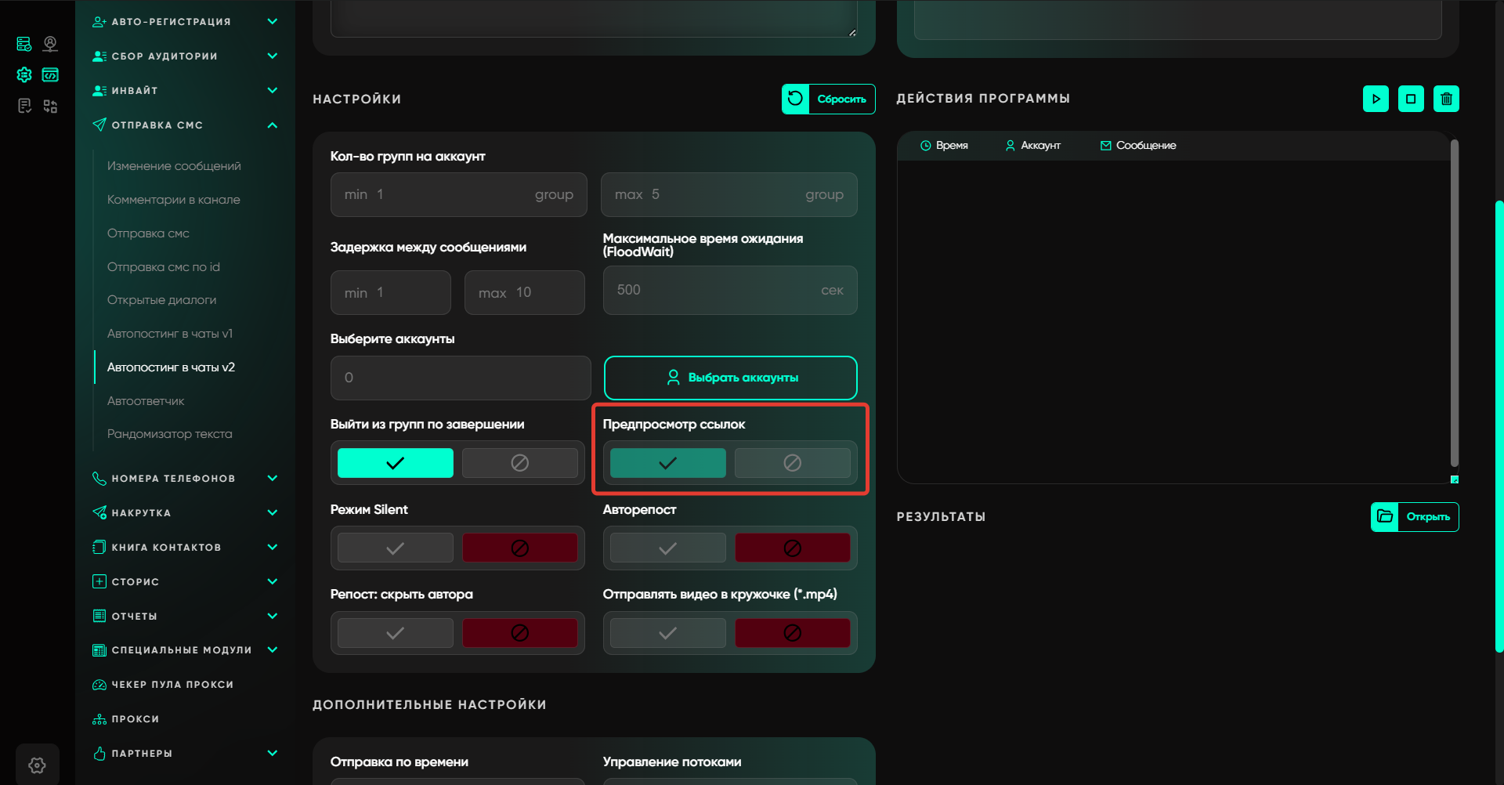This screenshot has width=1504, height=785.
Task: Open Автоответчик in the sidebar
Action: [x=146, y=401]
